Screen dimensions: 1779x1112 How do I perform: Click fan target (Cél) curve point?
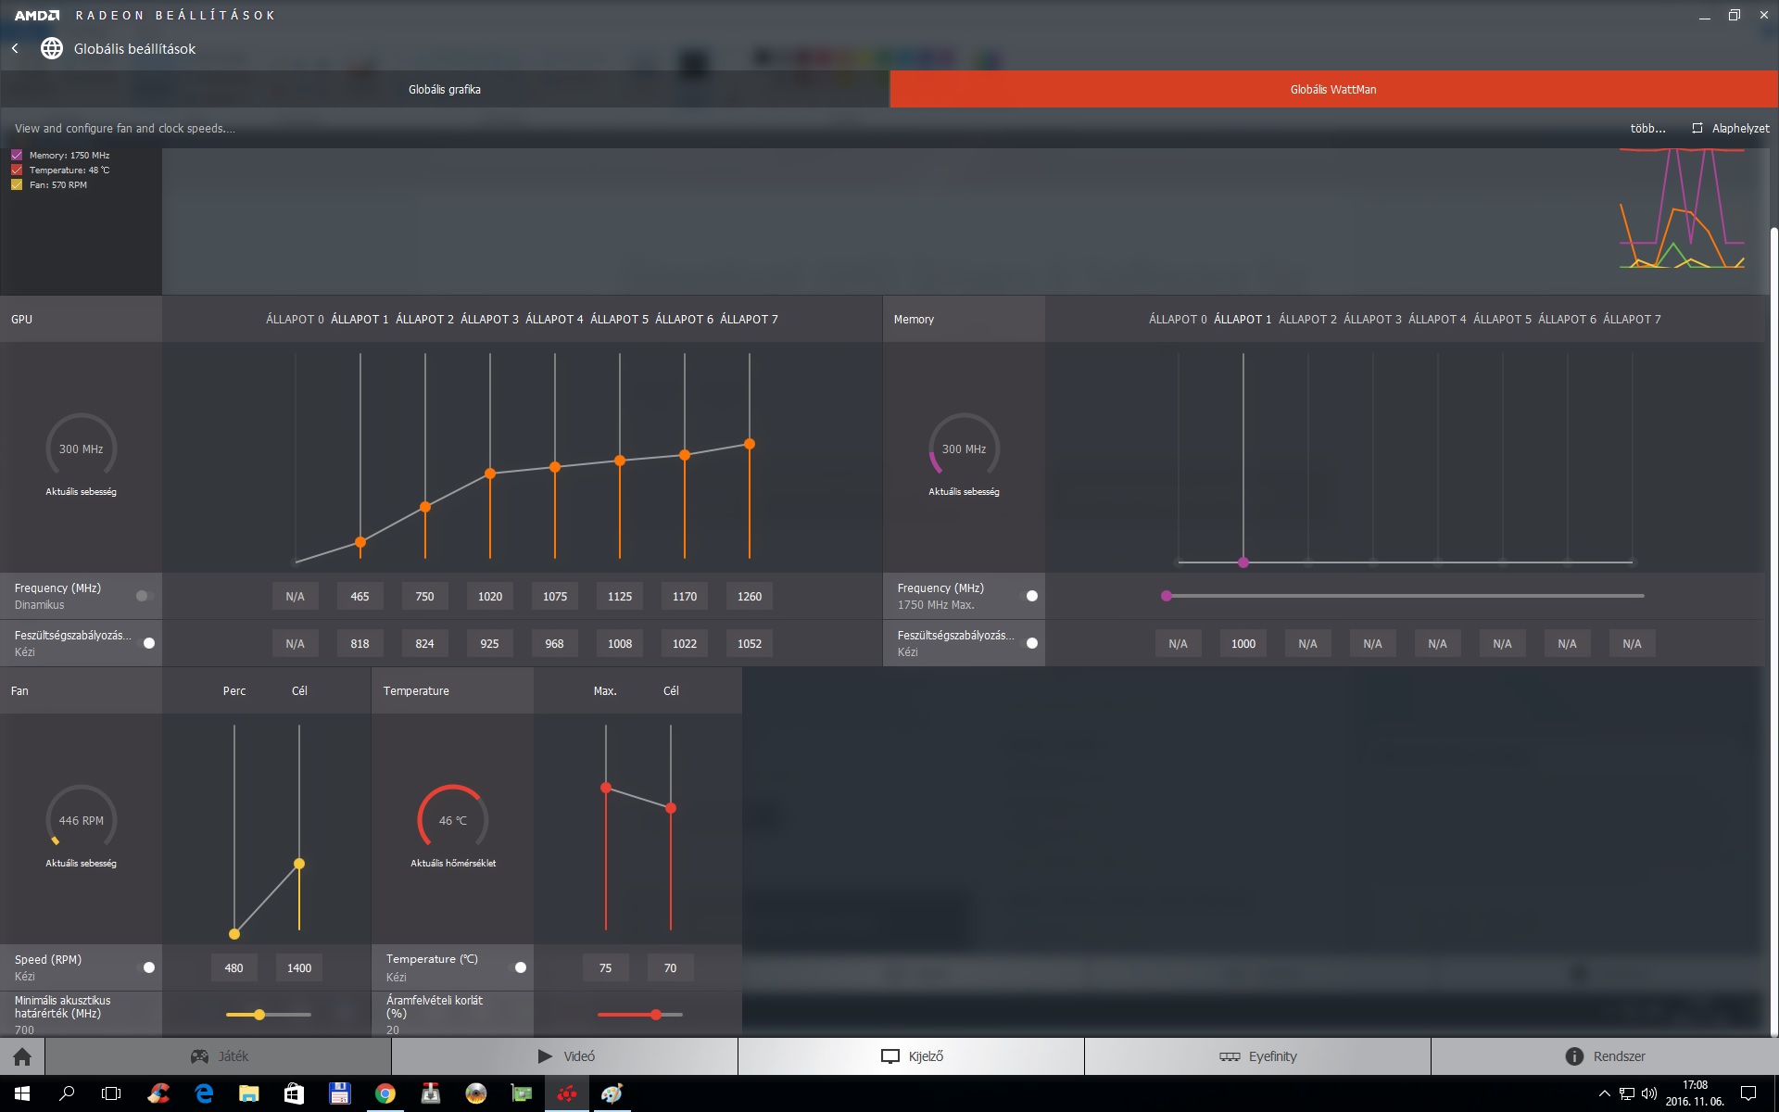click(299, 864)
